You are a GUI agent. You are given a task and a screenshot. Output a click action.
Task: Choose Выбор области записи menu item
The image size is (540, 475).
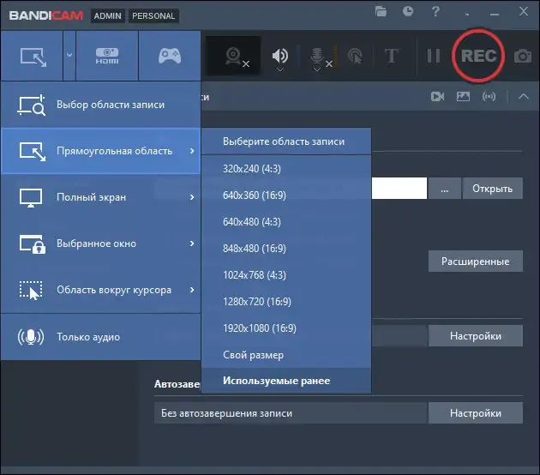point(100,105)
